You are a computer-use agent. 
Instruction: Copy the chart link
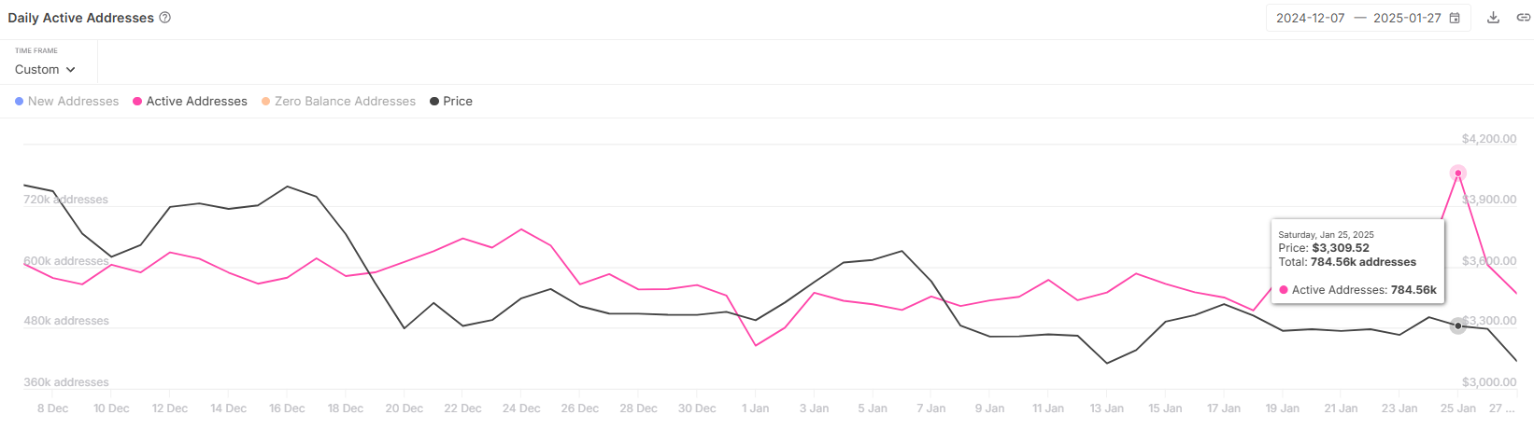click(x=1523, y=18)
